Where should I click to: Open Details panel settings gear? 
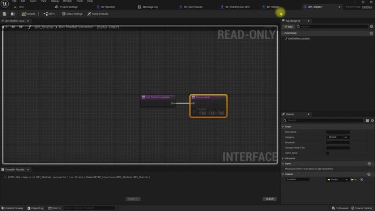click(x=373, y=121)
